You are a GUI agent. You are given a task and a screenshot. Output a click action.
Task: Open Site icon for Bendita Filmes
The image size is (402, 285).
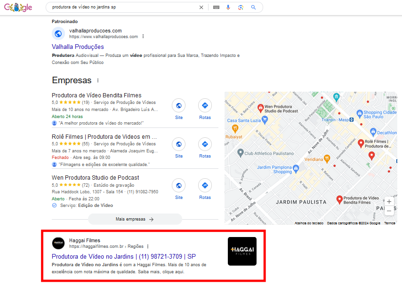(x=179, y=105)
